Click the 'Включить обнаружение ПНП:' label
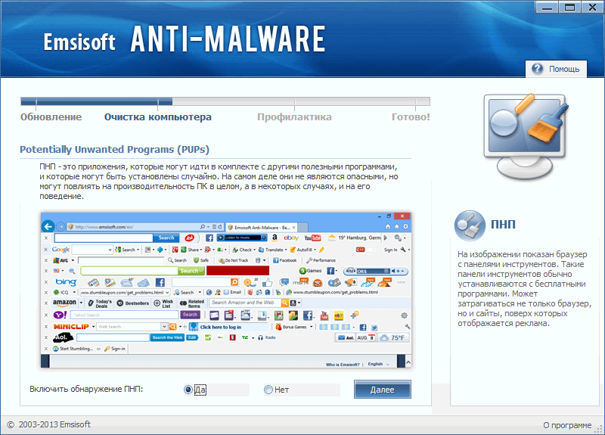This screenshot has height=435, width=605. [86, 389]
